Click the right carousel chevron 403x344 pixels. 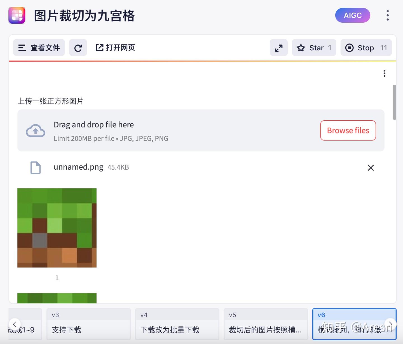(x=391, y=324)
